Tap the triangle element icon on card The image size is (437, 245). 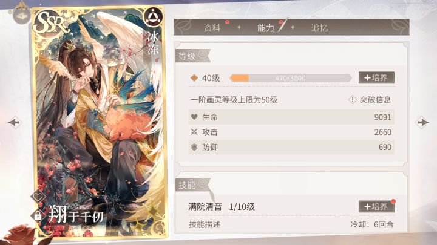tap(152, 18)
